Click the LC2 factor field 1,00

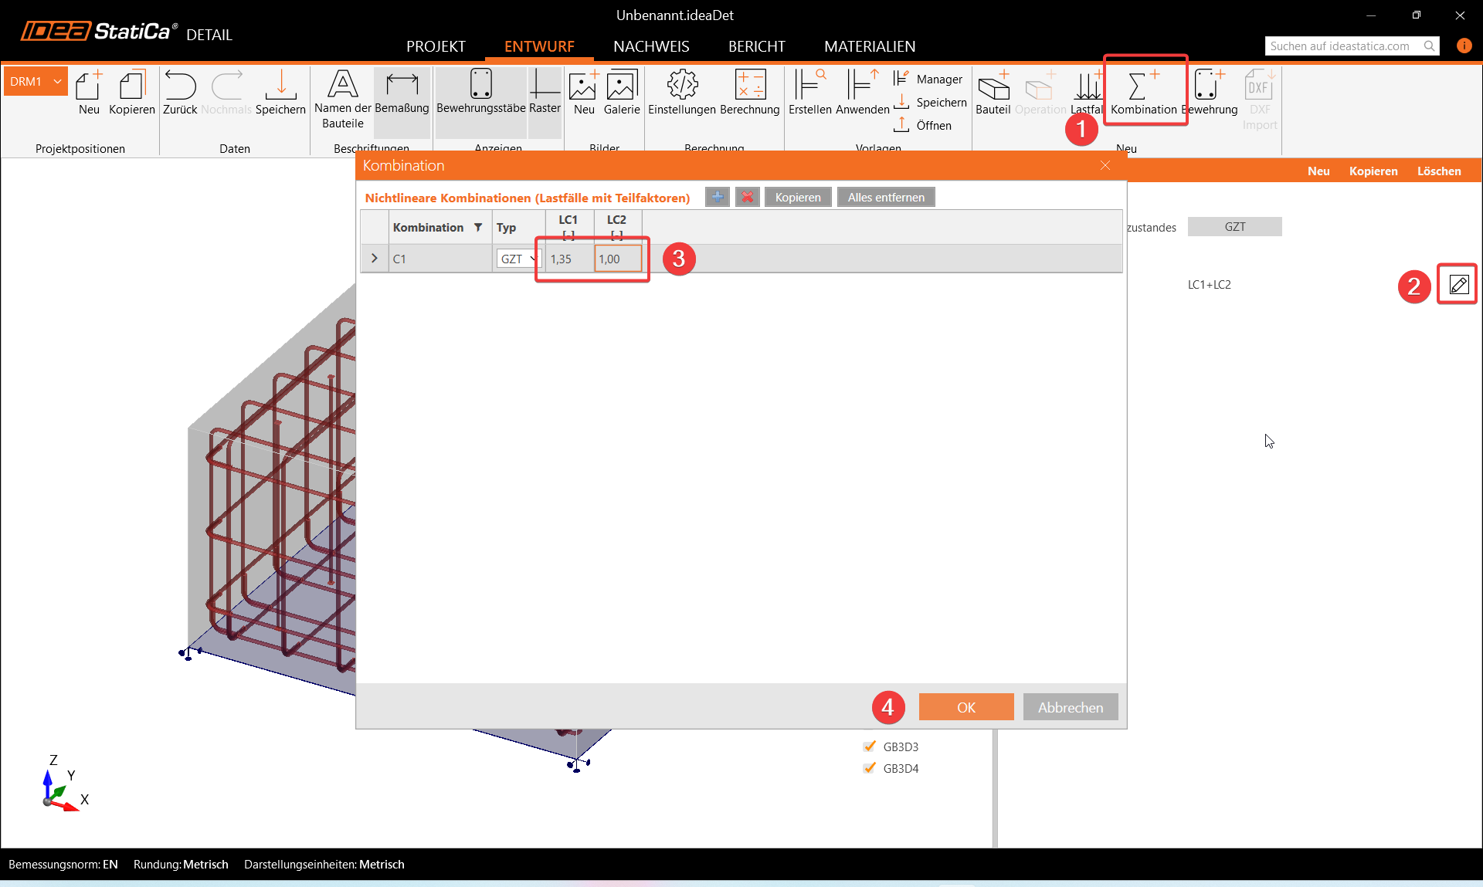click(618, 259)
